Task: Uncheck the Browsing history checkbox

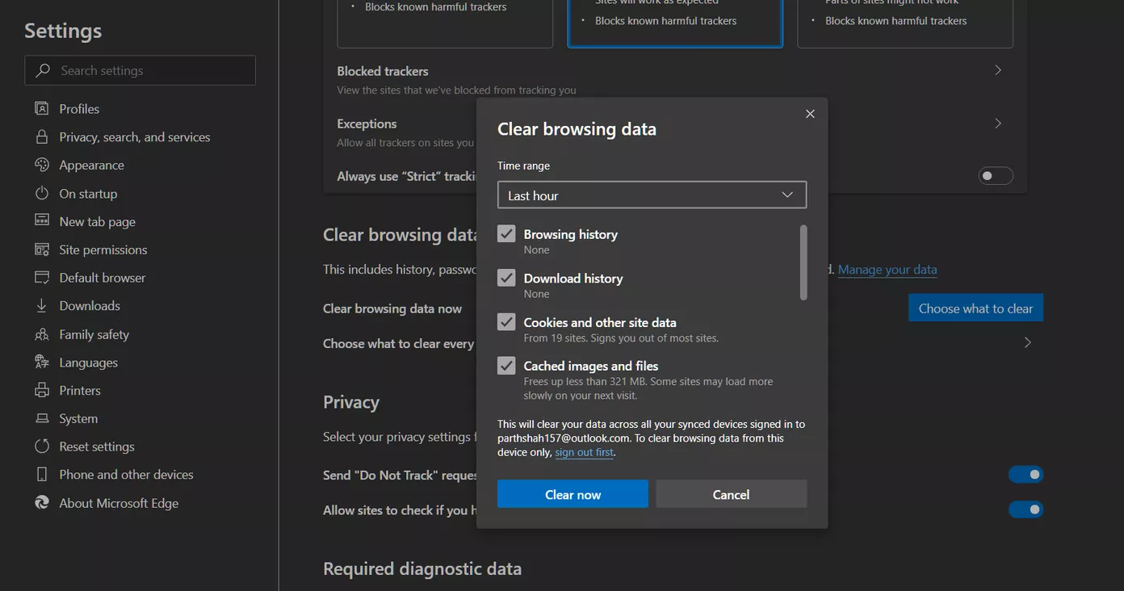Action: click(506, 234)
